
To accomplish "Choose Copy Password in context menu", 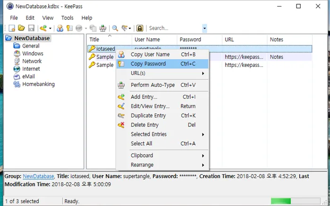I will 162,64.
